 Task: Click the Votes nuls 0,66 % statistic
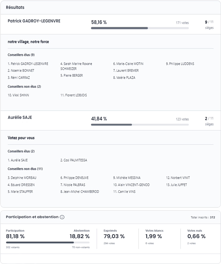click(x=196, y=236)
